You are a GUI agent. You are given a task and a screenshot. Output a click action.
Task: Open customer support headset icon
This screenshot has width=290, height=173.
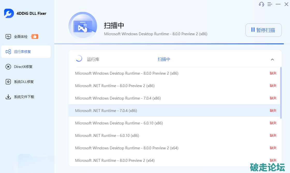pyautogui.click(x=262, y=4)
